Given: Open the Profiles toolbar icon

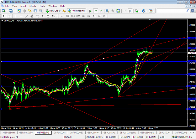Looking at the screenshot, I should pyautogui.click(x=11, y=11).
